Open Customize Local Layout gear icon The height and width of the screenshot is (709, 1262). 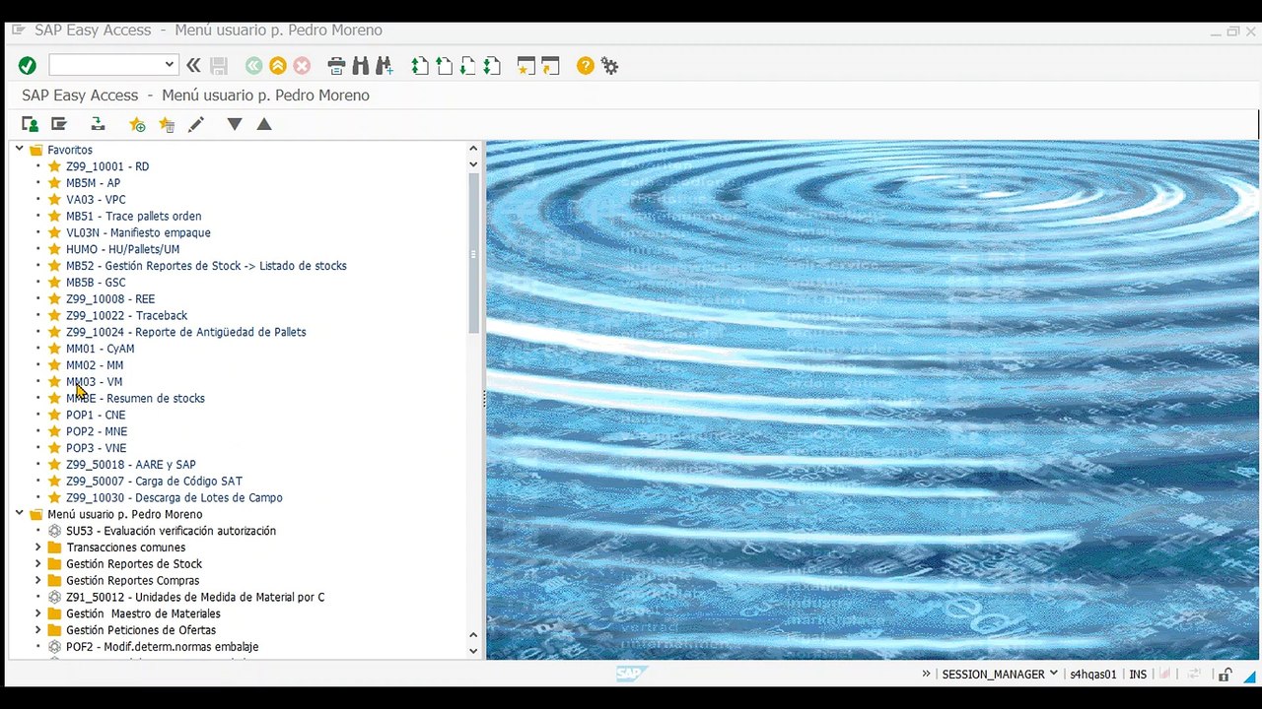click(x=609, y=66)
